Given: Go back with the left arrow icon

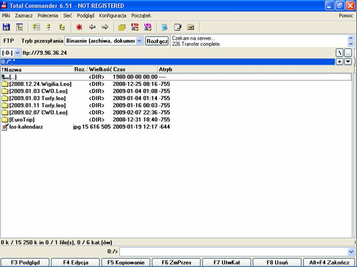Looking at the screenshot, I should click(x=92, y=27).
